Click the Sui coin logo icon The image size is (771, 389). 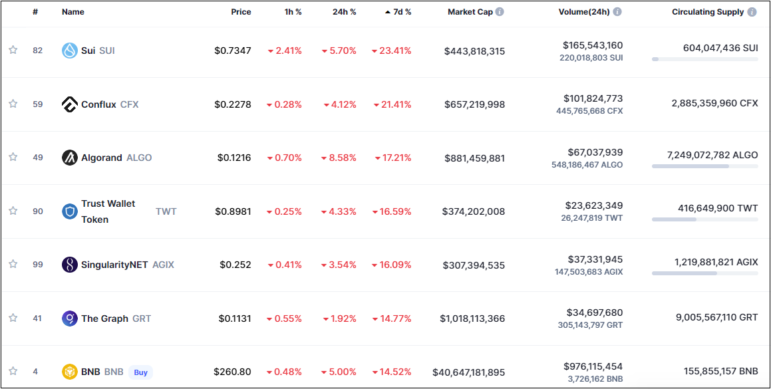(x=70, y=51)
